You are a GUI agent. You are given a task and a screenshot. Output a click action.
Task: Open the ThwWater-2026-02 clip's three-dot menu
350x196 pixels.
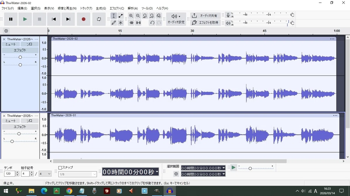click(332, 39)
